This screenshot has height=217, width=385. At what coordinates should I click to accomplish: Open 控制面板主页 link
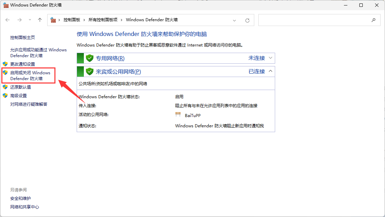(23, 38)
